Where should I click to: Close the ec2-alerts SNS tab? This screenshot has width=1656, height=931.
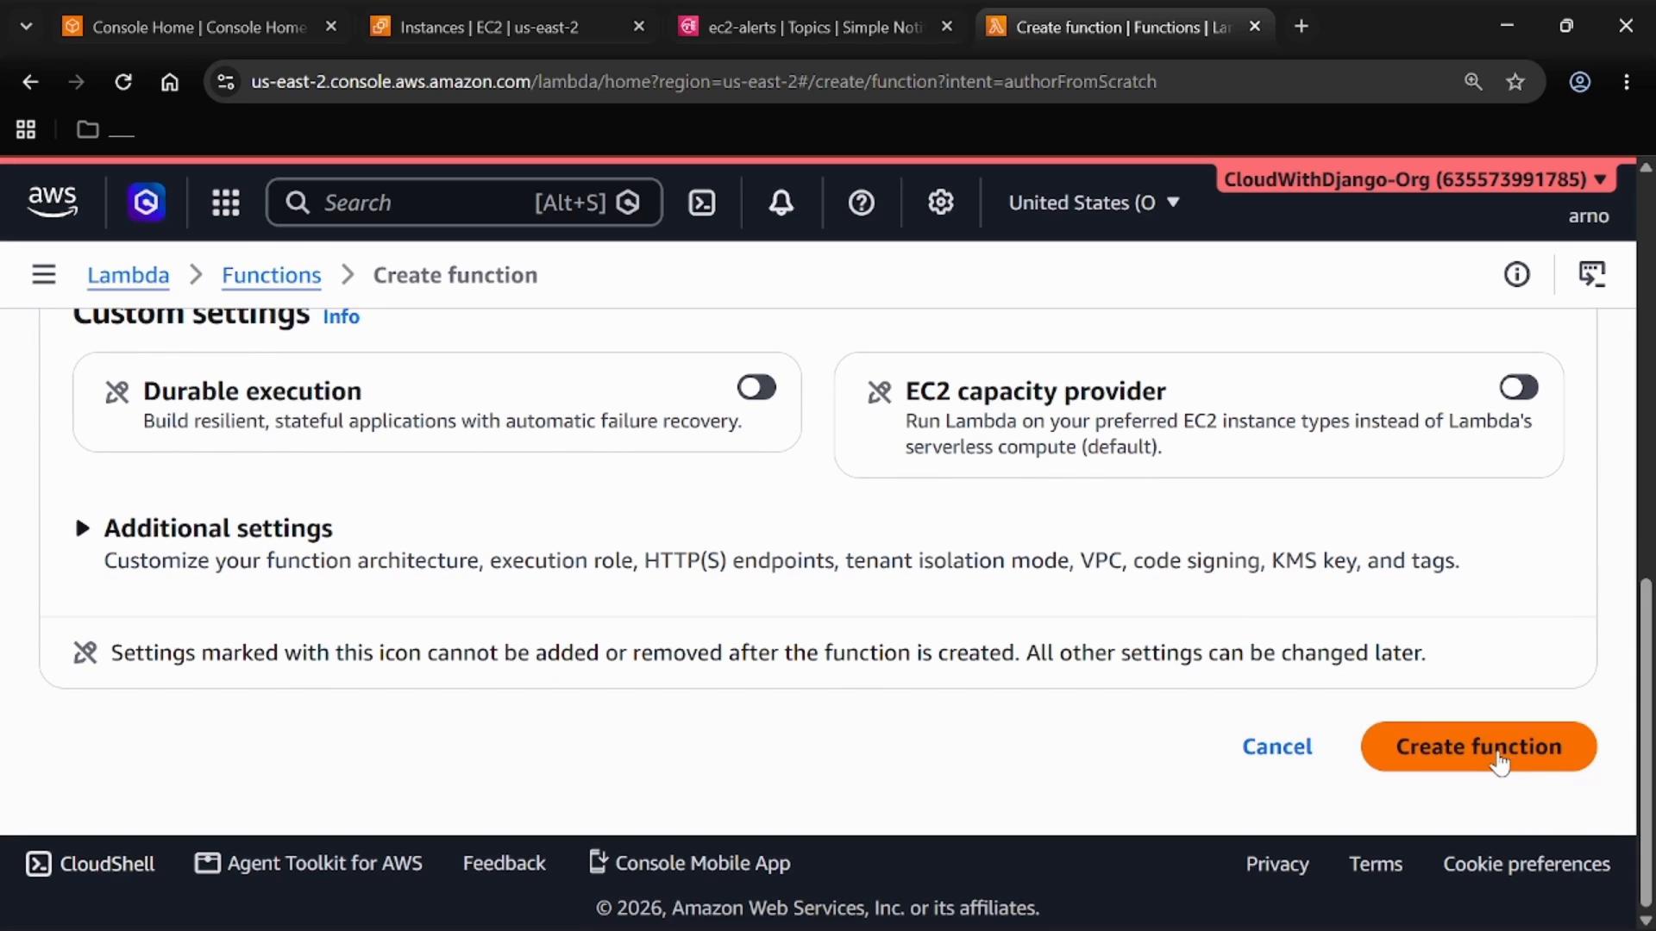947,27
